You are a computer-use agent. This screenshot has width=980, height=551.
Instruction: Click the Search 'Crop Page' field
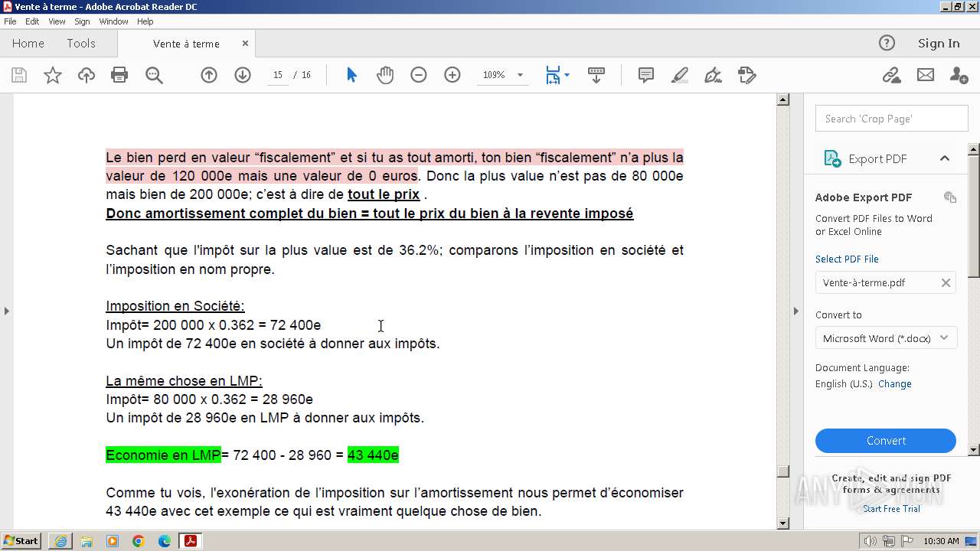[891, 119]
